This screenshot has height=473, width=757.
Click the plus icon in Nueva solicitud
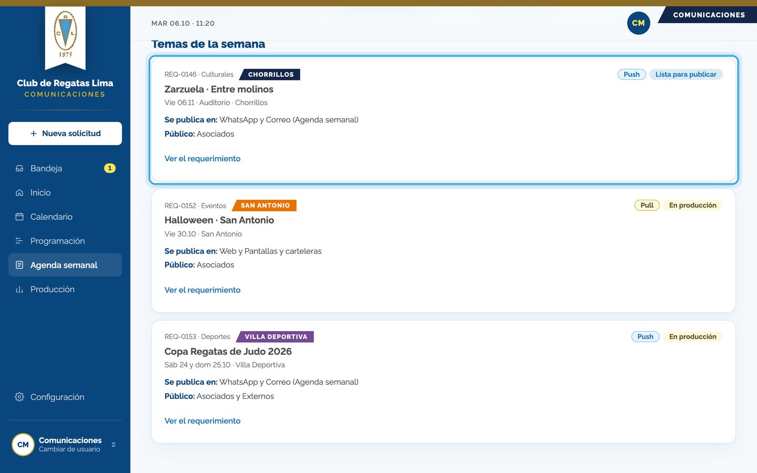pyautogui.click(x=34, y=133)
